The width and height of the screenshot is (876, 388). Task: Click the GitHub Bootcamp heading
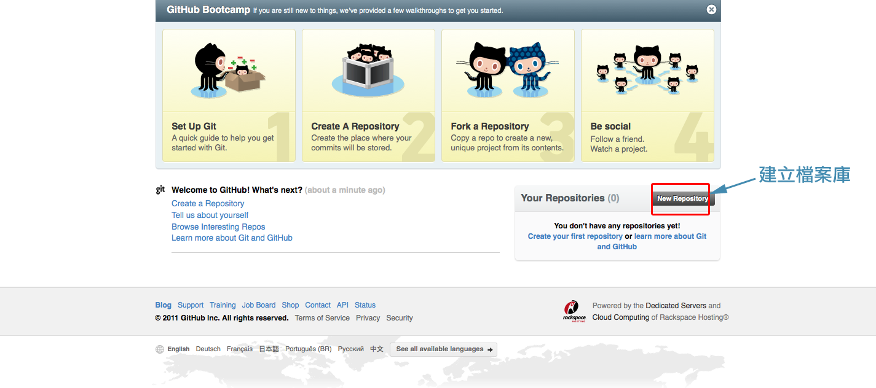tap(208, 10)
